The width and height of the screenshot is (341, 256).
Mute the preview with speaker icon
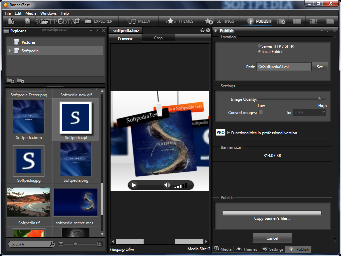pyautogui.click(x=167, y=185)
